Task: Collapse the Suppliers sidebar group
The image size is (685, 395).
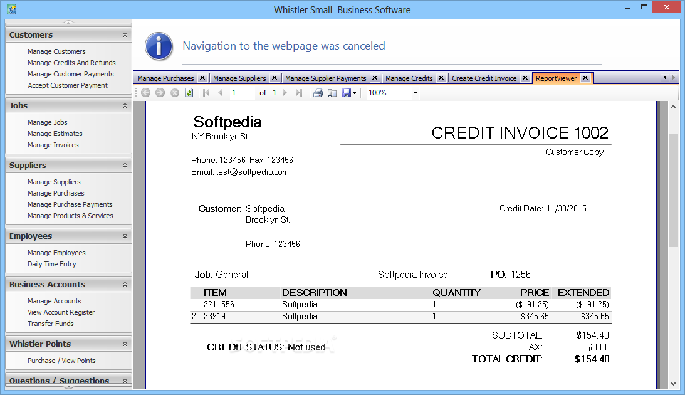Action: 125,165
